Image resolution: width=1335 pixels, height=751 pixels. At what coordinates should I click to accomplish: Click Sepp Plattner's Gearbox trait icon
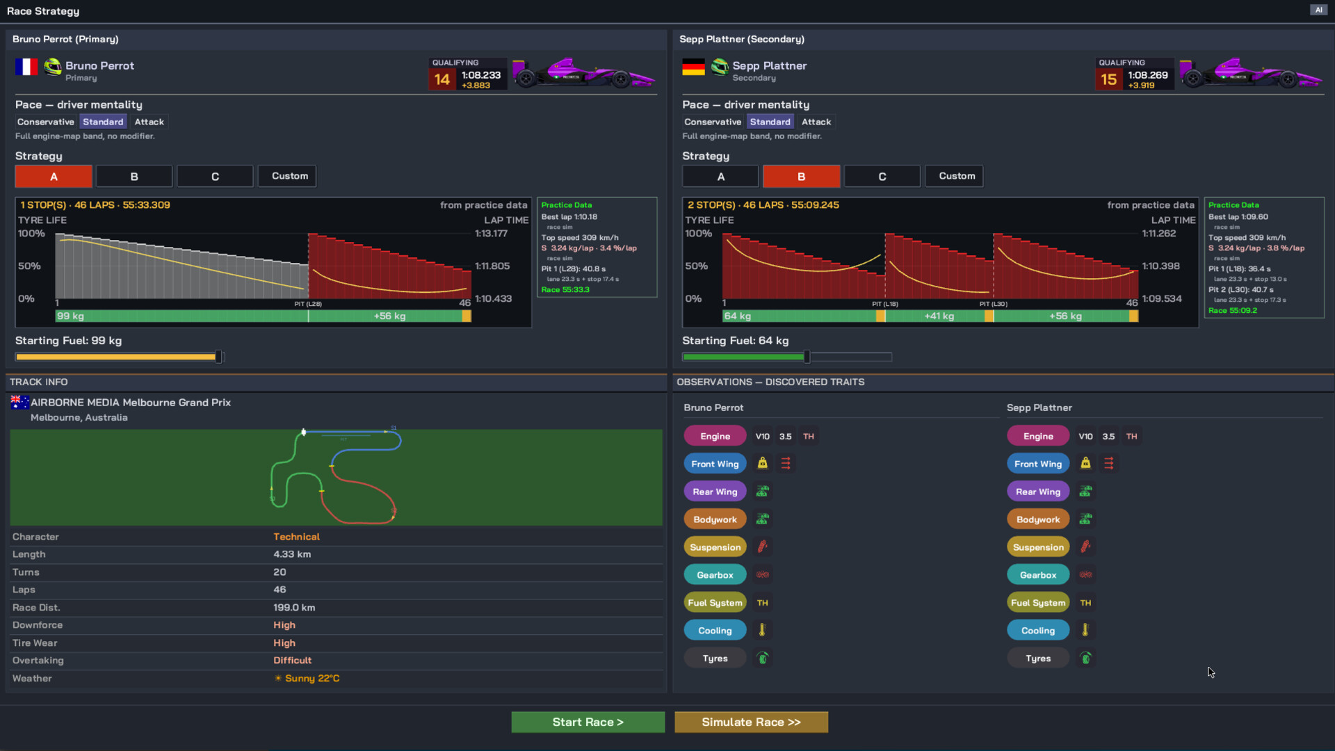click(x=1085, y=574)
